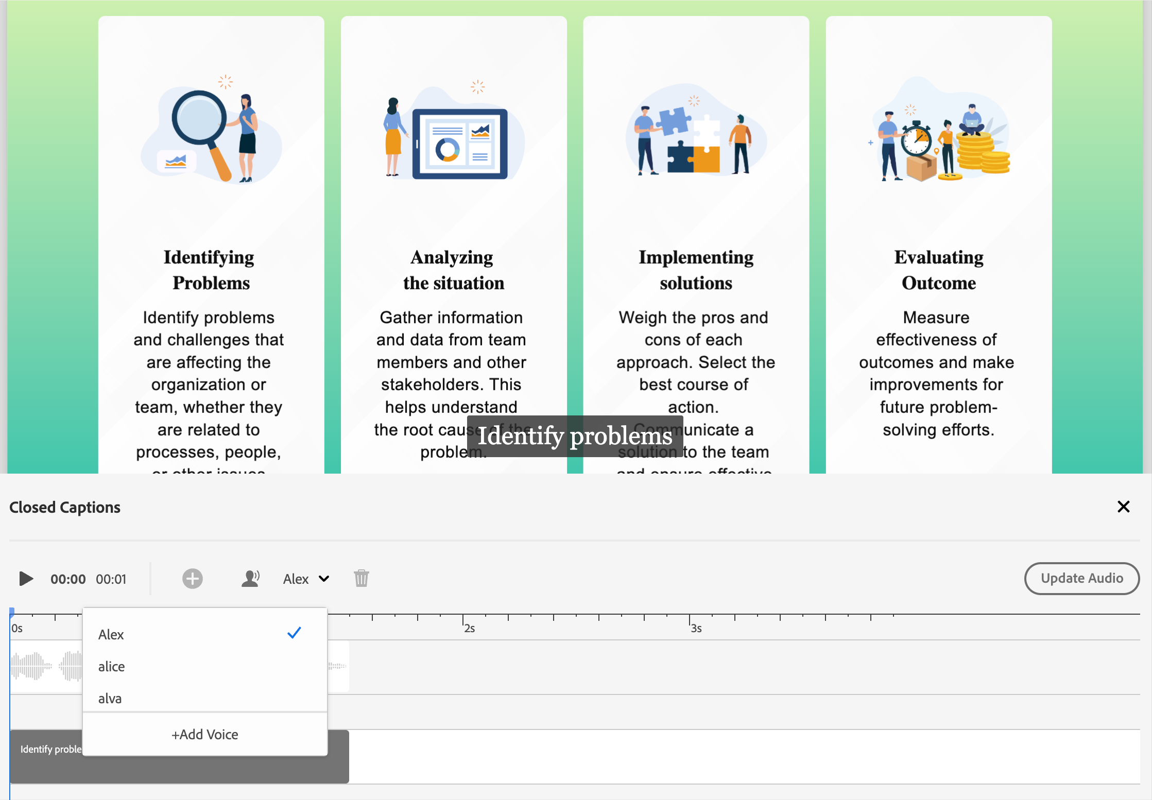The width and height of the screenshot is (1152, 800).
Task: Choose +Add Voice from the voice menu
Action: point(205,734)
